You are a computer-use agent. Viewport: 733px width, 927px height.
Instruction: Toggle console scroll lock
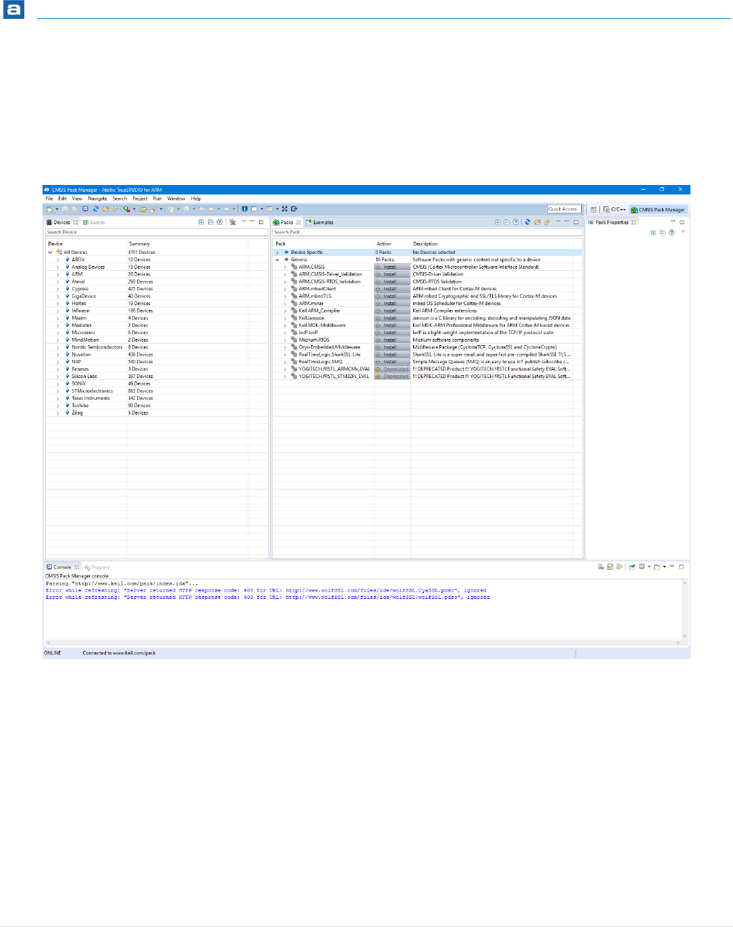(x=610, y=567)
